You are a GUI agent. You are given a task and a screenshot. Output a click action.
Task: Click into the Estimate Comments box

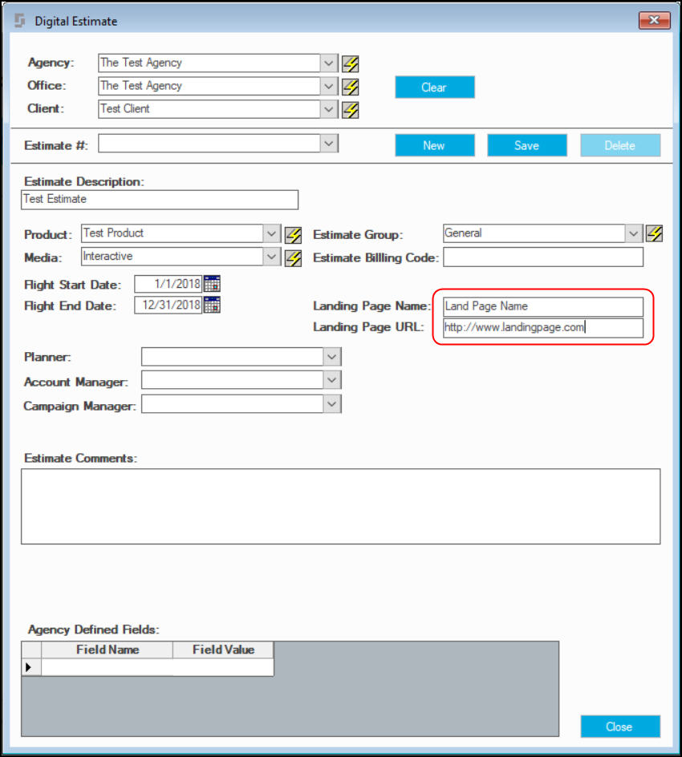click(340, 507)
